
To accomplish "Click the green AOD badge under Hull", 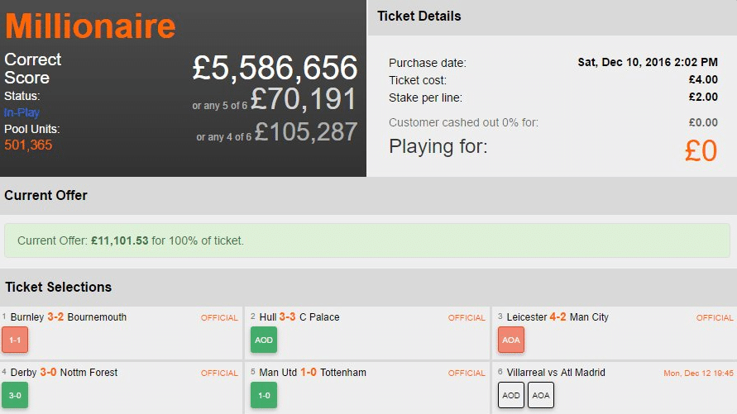I will (264, 340).
